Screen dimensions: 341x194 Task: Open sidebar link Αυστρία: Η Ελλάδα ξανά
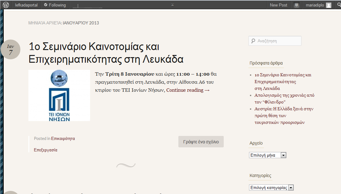[x=284, y=116]
